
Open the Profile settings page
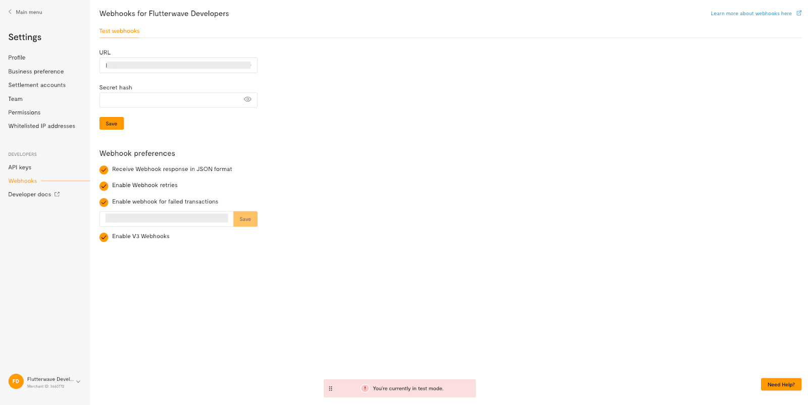17,57
